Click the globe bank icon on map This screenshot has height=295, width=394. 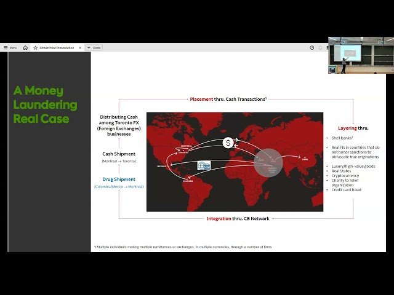coord(204,165)
